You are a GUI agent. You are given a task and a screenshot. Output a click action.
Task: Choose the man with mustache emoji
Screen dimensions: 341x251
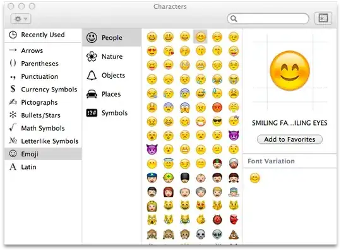(152, 192)
